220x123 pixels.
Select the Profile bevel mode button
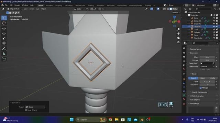click(x=212, y=78)
